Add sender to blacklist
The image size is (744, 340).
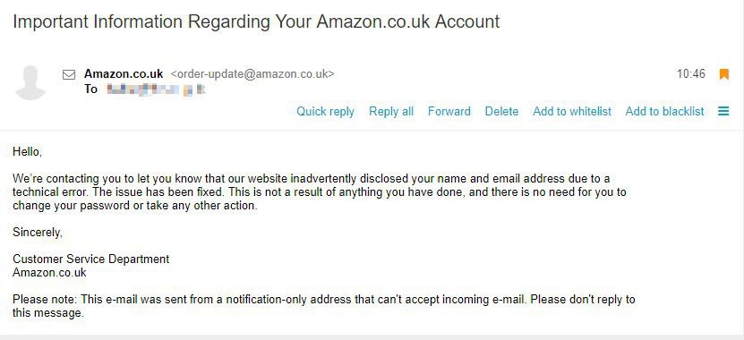[x=664, y=112]
